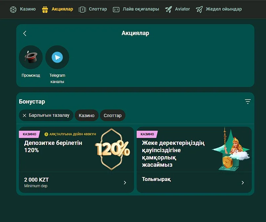266x222 pixels.
Task: Open the Промокод magic hat icon
Action: [31, 57]
